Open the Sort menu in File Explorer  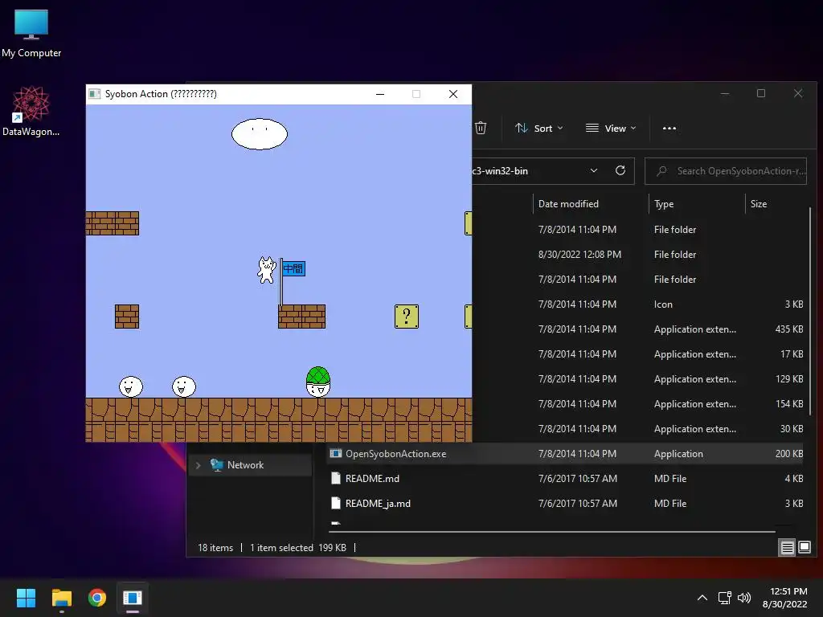539,128
